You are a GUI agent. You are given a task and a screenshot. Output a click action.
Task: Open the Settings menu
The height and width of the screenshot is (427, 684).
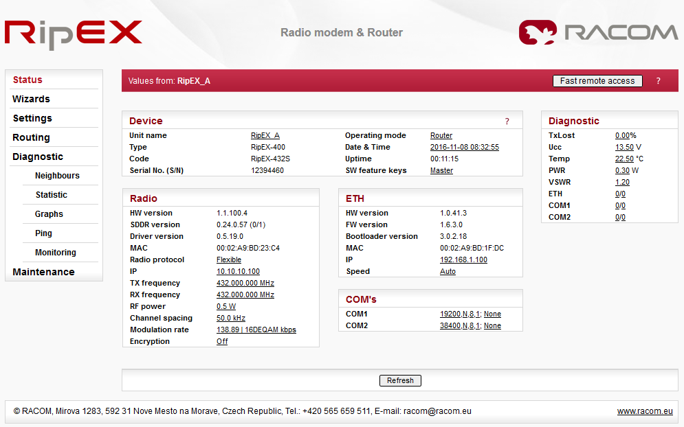point(32,118)
